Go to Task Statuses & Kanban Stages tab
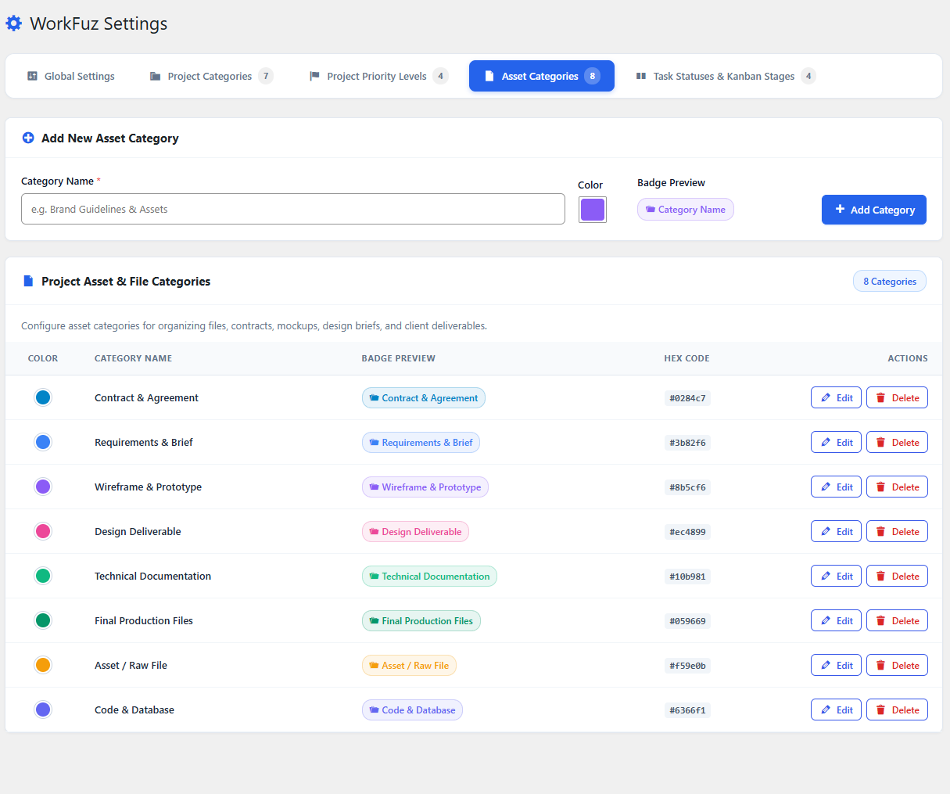This screenshot has width=950, height=794. tap(725, 76)
